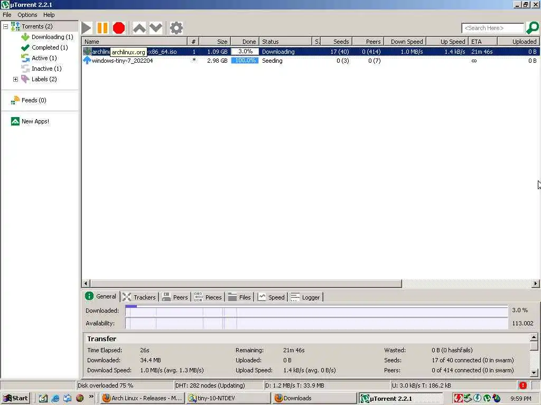
Task: Select the archlinux x86_64.iso torrent row
Action: tap(311, 52)
